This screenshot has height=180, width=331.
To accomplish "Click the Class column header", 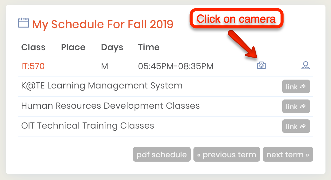I will pyautogui.click(x=33, y=47).
